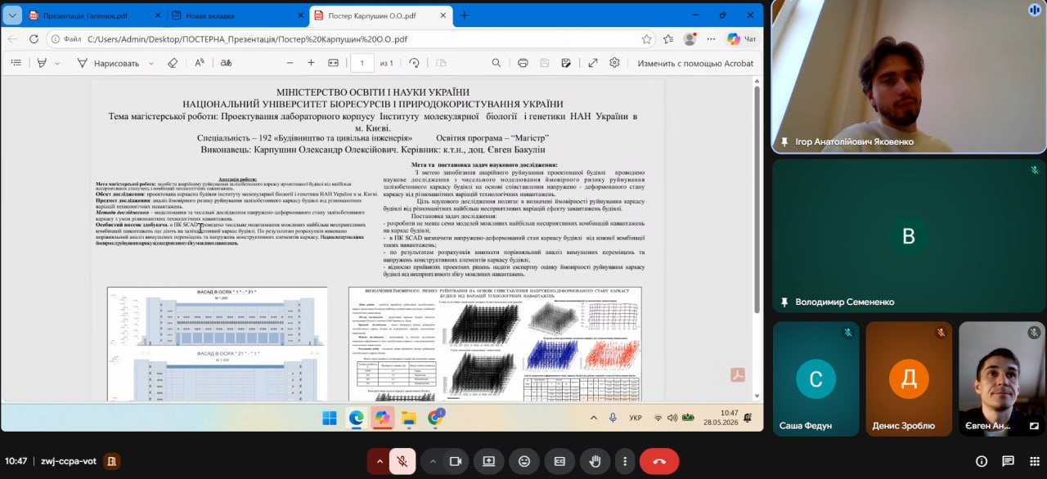Select Денис Зроблю participant tile
This screenshot has width=1047, height=479.
coord(909,378)
